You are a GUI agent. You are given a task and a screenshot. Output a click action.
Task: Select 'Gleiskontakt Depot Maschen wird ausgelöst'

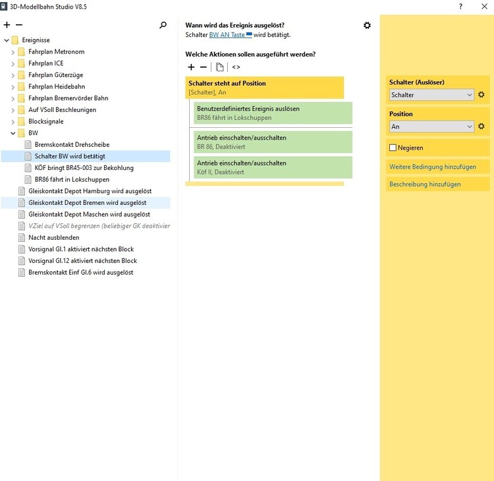pos(89,214)
